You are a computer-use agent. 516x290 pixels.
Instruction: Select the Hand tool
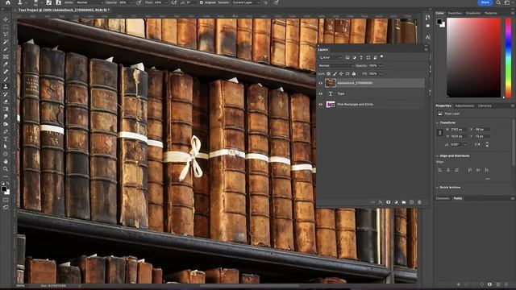point(6,161)
